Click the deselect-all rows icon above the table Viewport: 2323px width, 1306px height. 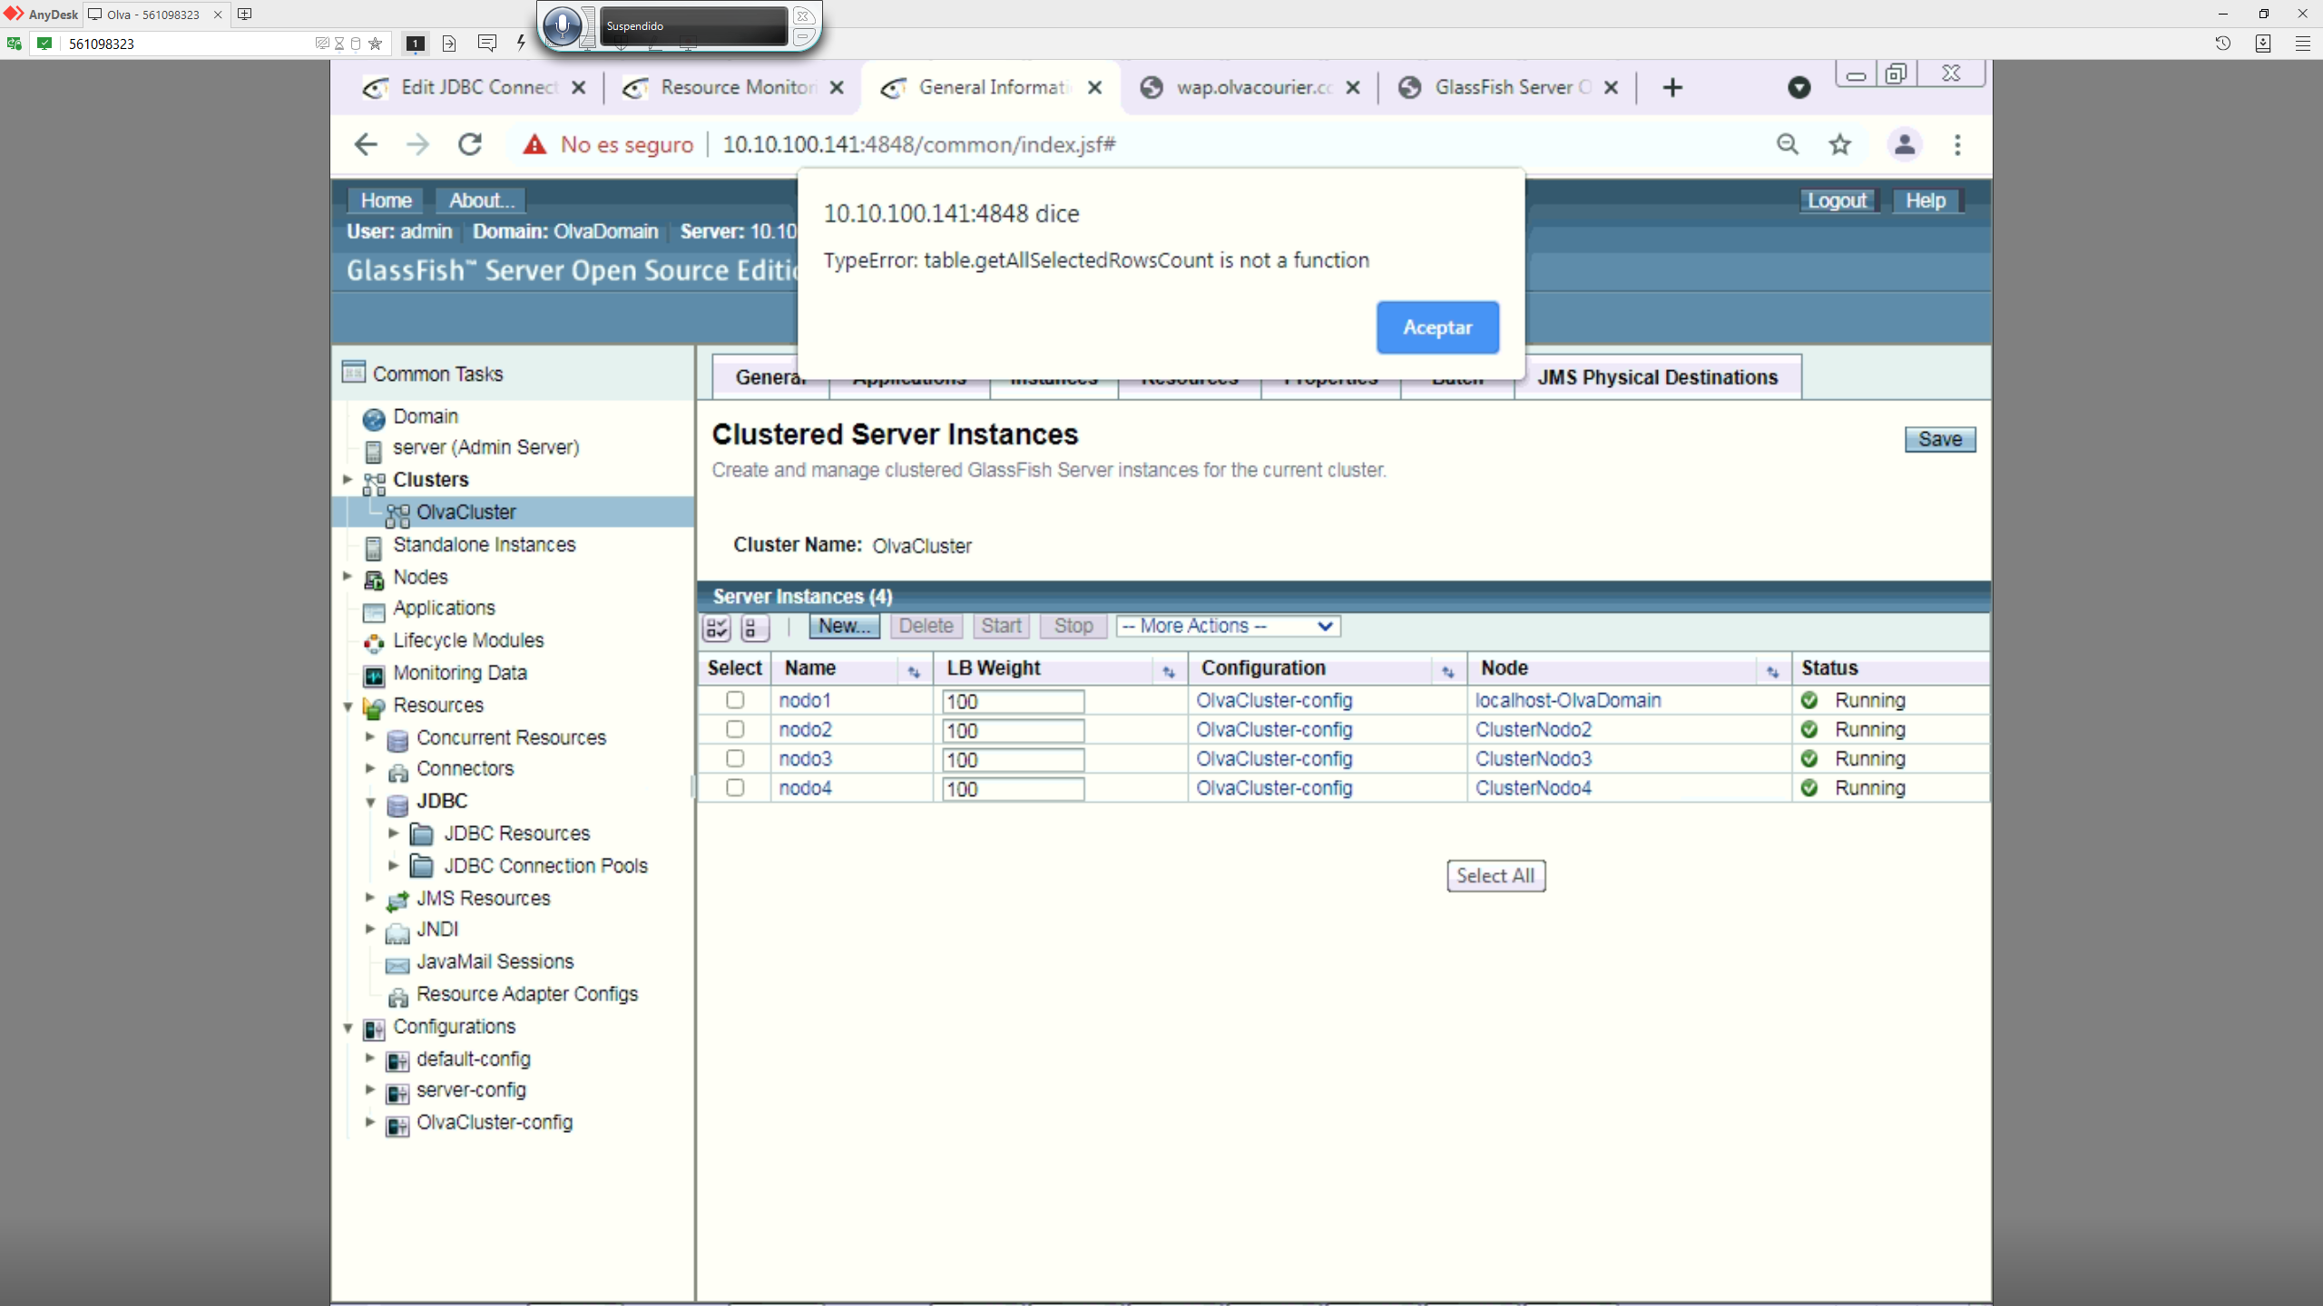pyautogui.click(x=754, y=627)
